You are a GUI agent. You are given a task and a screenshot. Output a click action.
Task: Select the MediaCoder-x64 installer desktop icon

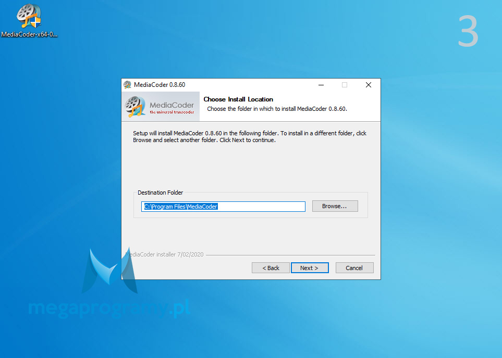coord(29,20)
